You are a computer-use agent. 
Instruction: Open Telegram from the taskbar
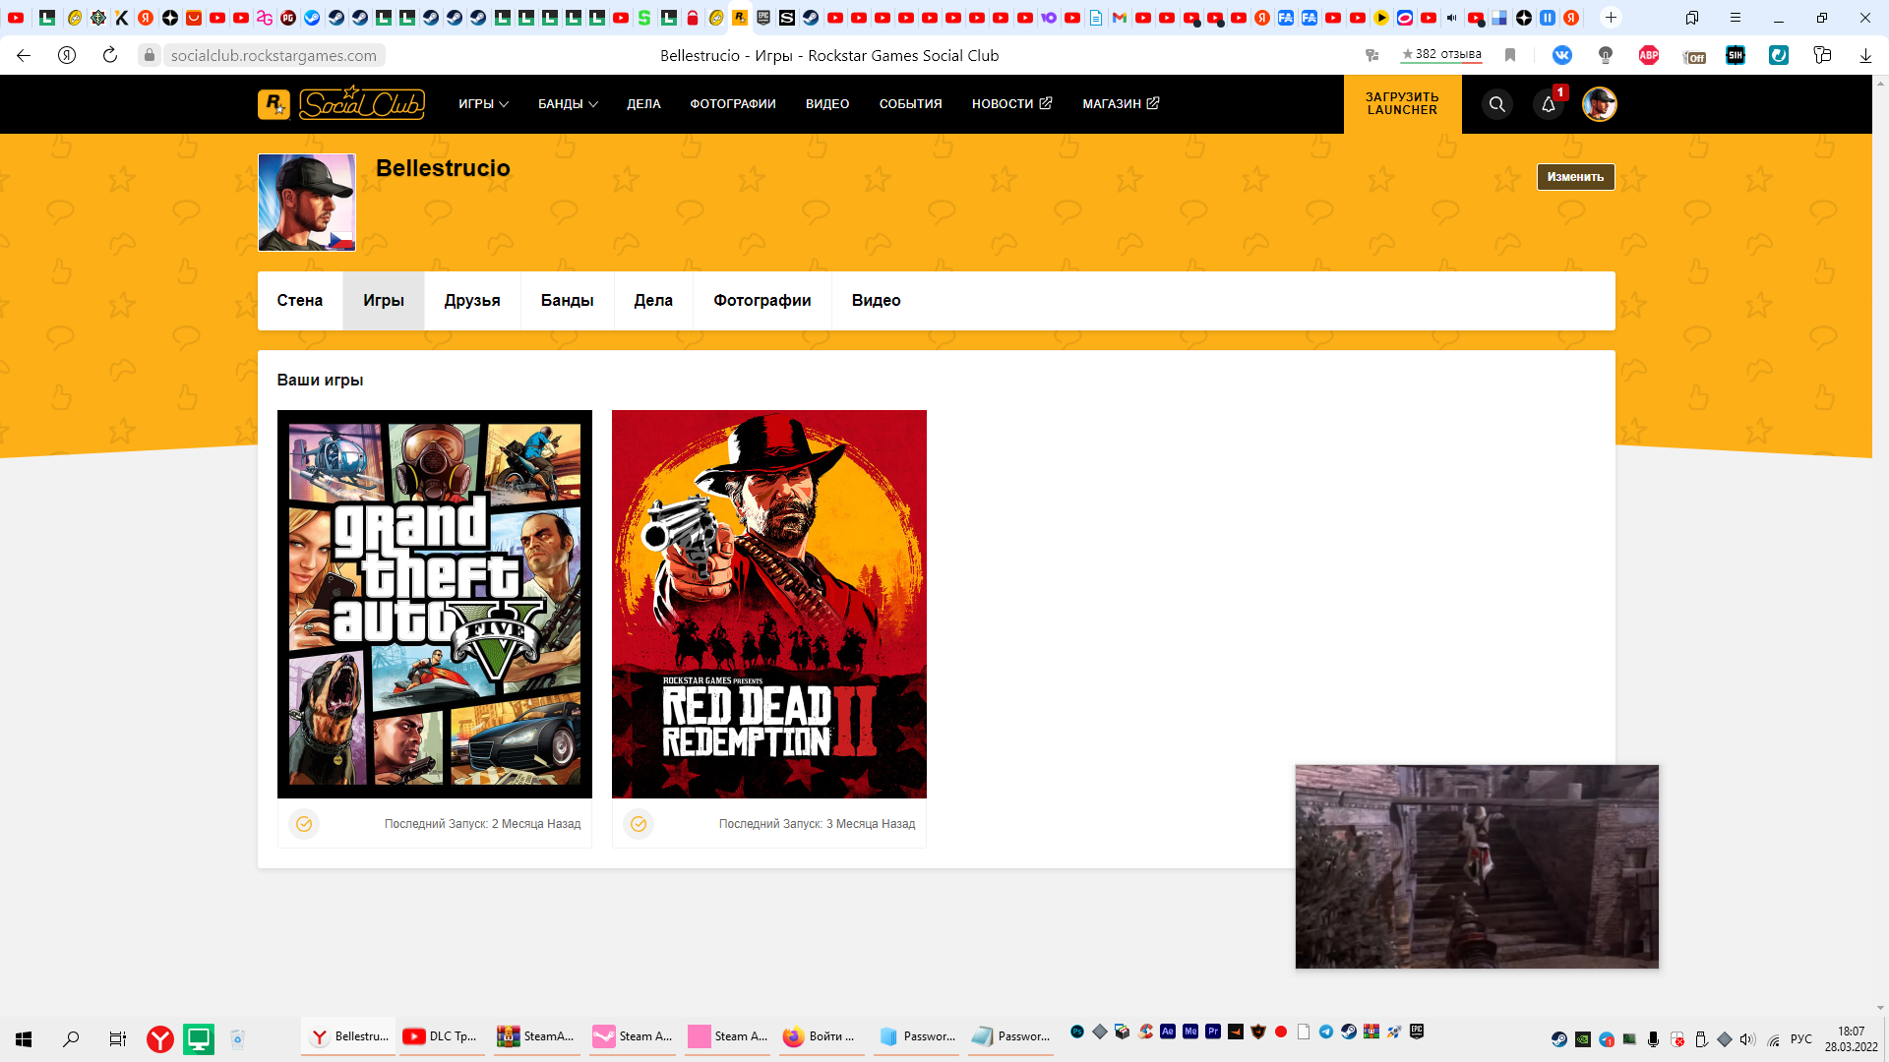[x=1326, y=1032]
